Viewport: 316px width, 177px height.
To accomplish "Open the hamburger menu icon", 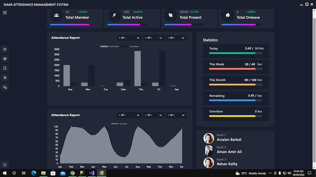I will (5, 13).
